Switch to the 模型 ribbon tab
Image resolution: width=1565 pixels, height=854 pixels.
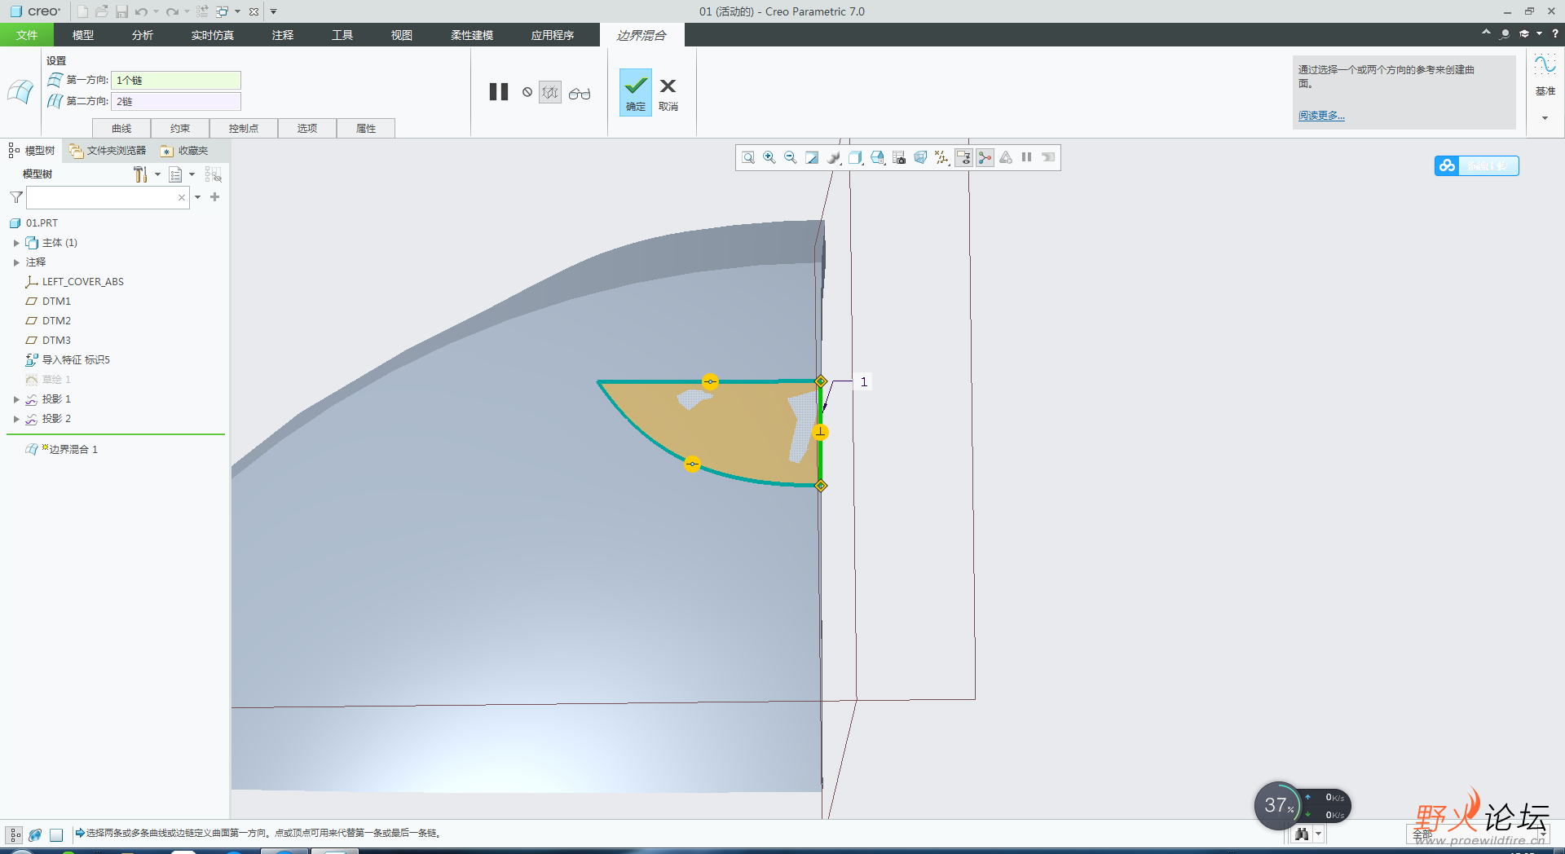83,35
